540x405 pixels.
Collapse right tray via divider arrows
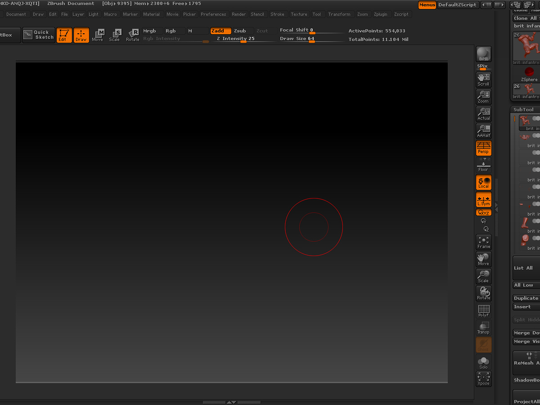tap(496, 207)
